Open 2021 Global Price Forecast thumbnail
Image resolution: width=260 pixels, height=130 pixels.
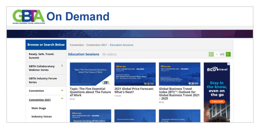[x=135, y=74]
